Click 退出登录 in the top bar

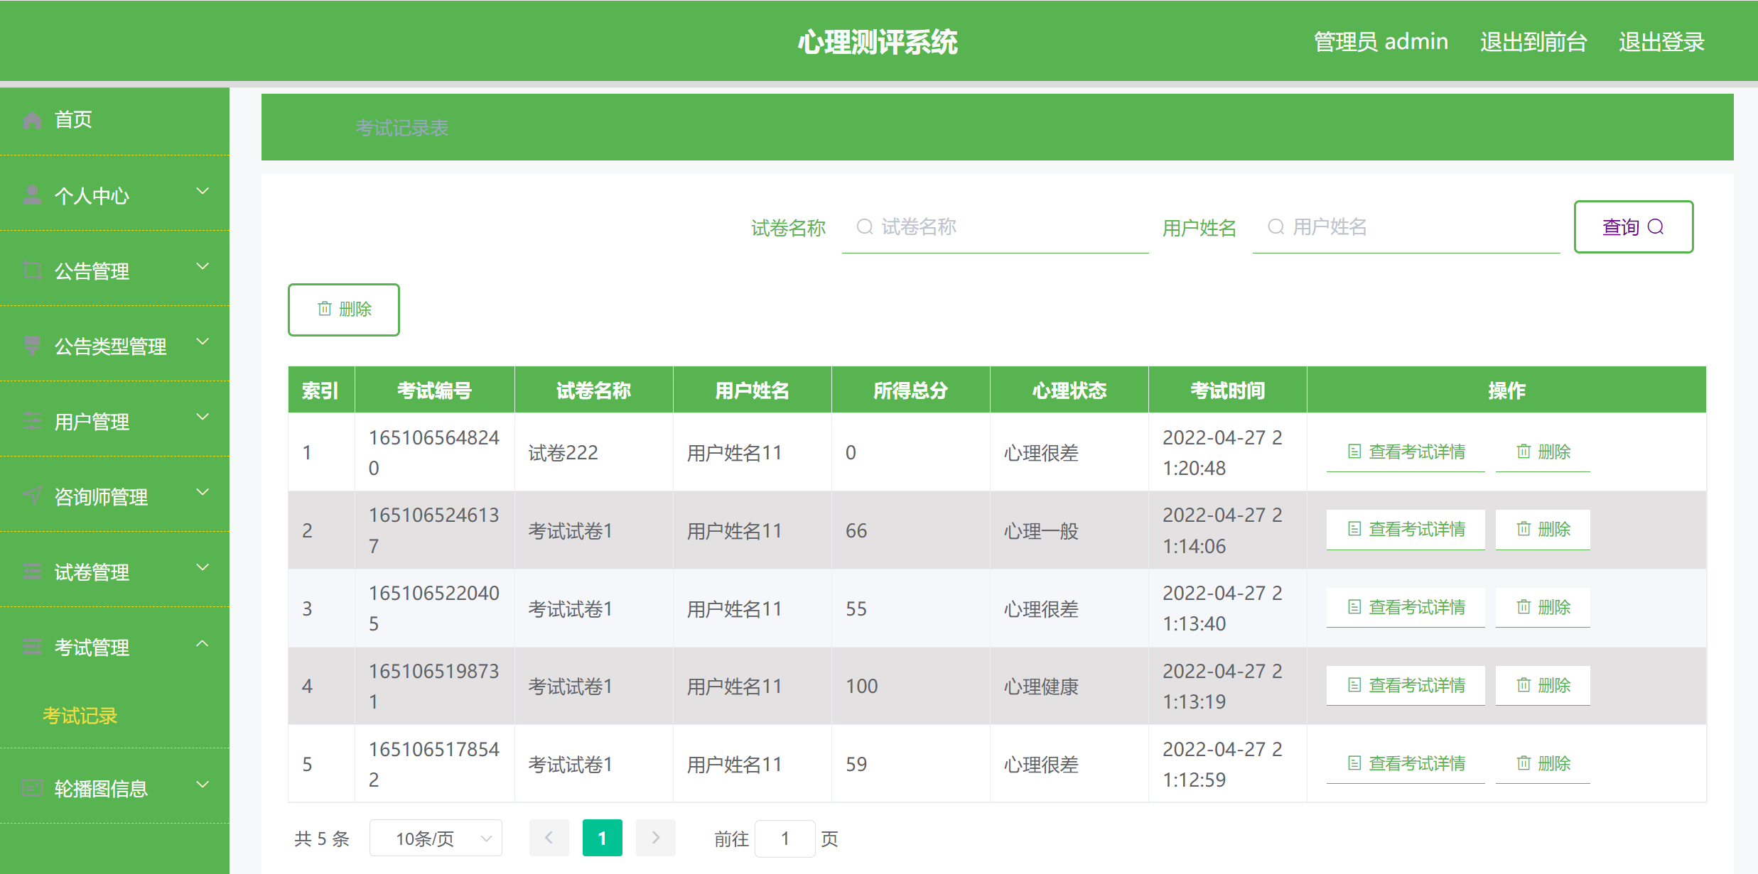[1661, 41]
